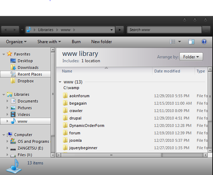213x175 pixels.
Task: Collapse the Libraries tree section
Action: [x=4, y=95]
